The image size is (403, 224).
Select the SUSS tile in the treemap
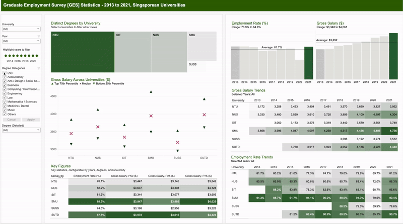(196, 67)
